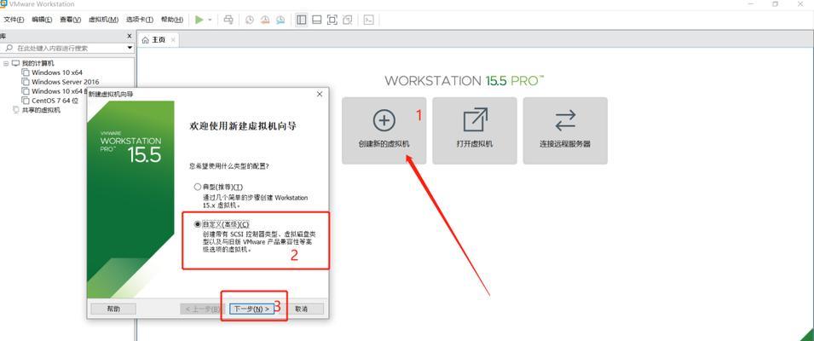Click the 取消 button in the wizard
814x341 pixels.
301,309
